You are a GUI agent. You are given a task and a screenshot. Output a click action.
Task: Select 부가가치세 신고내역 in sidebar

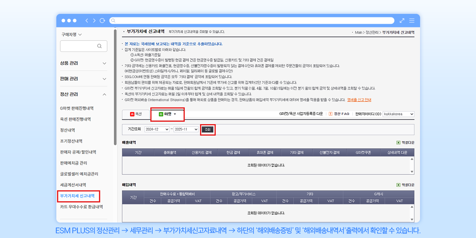click(x=77, y=196)
